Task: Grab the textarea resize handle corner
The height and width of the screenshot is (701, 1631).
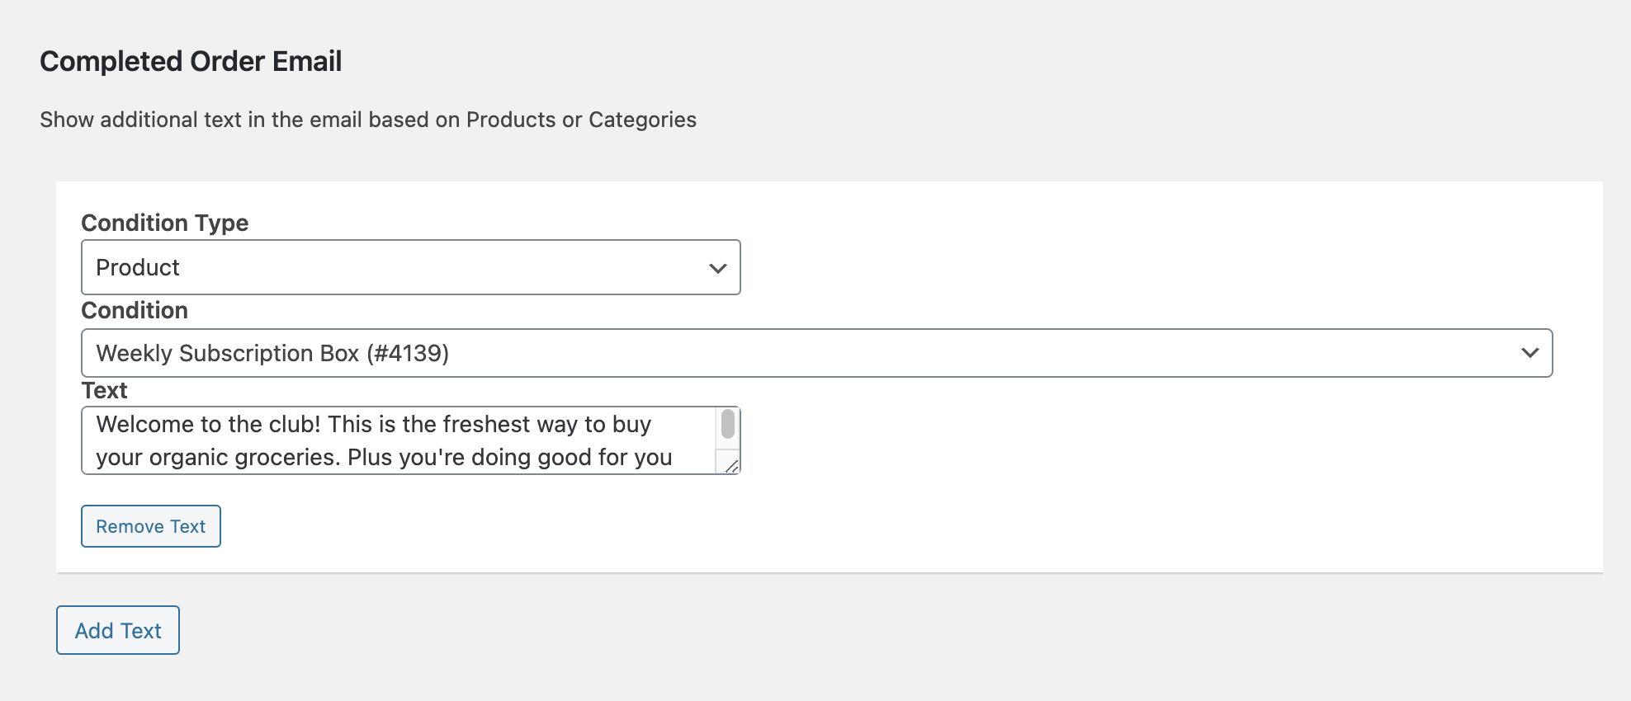Action: point(731,466)
